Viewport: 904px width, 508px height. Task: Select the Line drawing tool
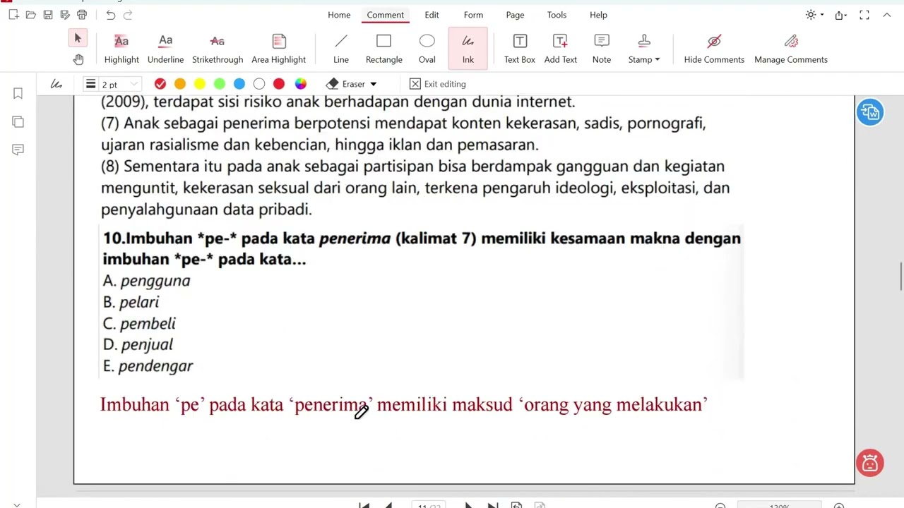coord(341,49)
